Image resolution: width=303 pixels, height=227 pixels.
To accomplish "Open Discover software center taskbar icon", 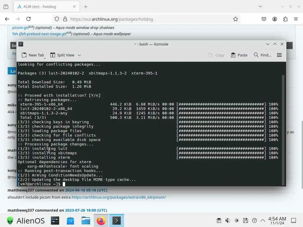I will [x=70, y=220].
